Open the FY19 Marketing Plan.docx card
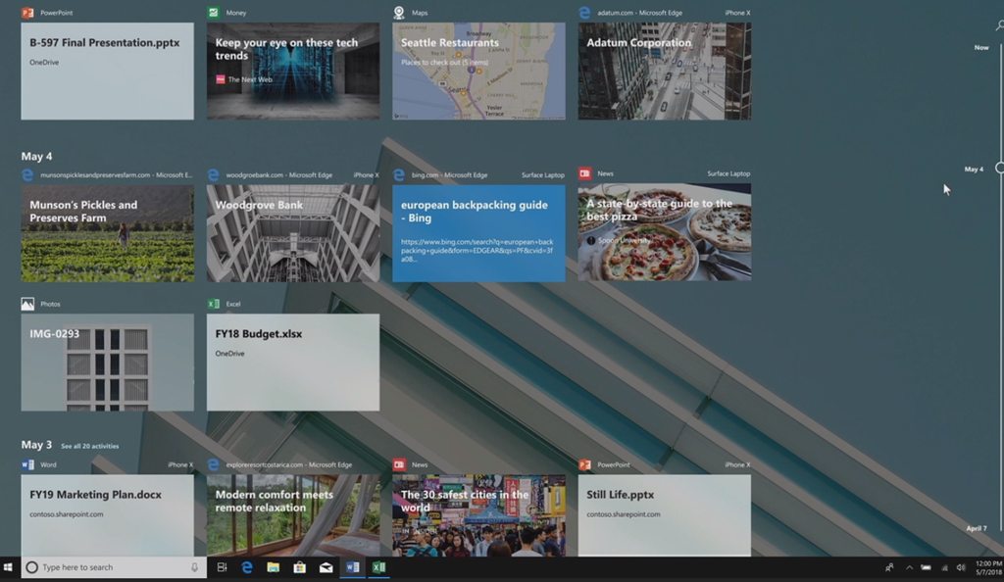The height and width of the screenshot is (582, 1004). coord(108,514)
